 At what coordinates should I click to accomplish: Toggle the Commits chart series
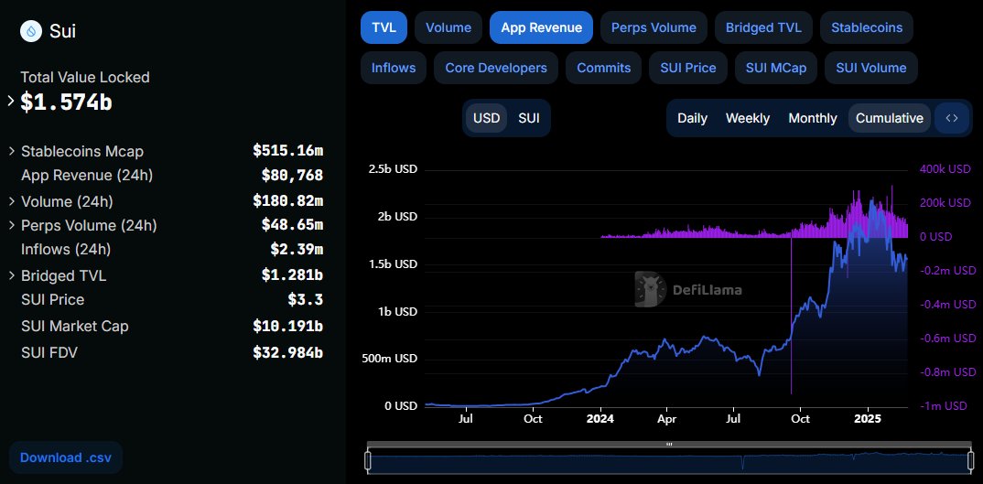click(x=604, y=68)
